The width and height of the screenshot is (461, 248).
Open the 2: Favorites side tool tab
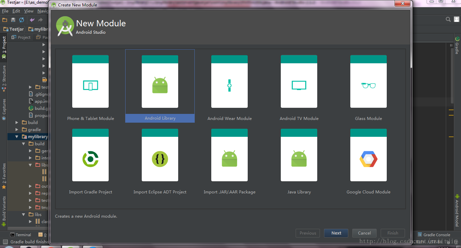click(4, 176)
